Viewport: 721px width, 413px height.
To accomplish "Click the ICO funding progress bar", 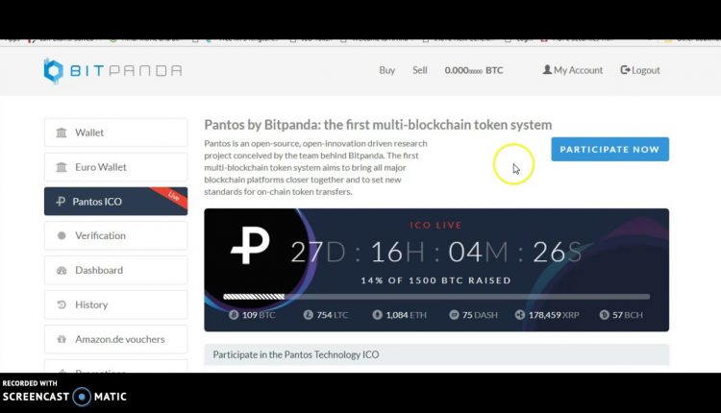I will [436, 297].
